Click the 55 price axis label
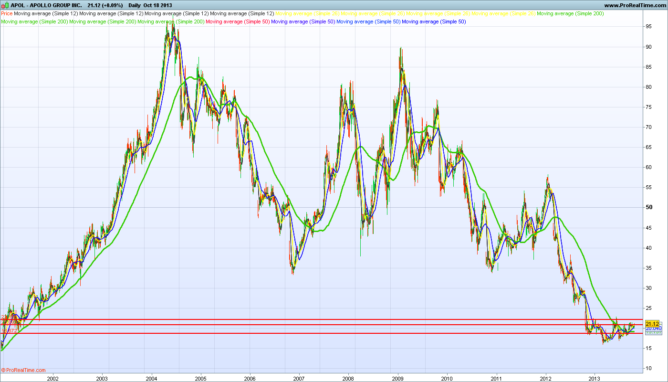Screen dimensions: 668x382 [x=649, y=187]
